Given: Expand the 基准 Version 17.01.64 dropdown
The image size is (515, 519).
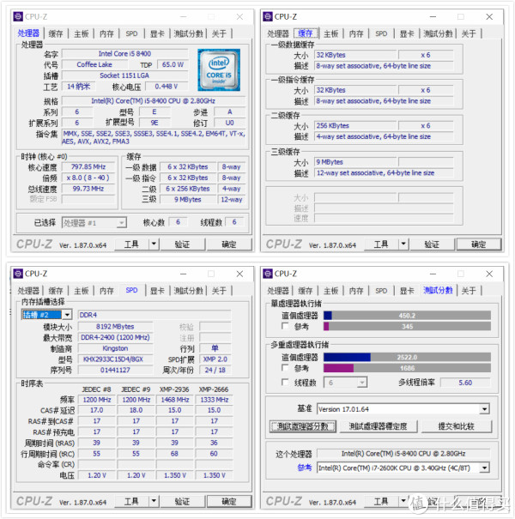Looking at the screenshot, I should click(x=484, y=409).
